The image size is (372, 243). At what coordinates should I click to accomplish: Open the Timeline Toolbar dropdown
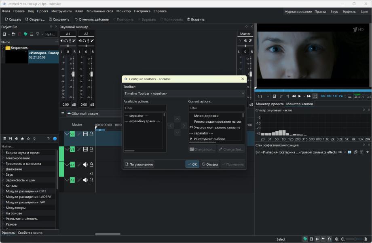point(184,94)
